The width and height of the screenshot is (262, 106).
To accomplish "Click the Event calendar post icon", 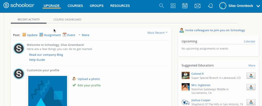I will point(65,35).
